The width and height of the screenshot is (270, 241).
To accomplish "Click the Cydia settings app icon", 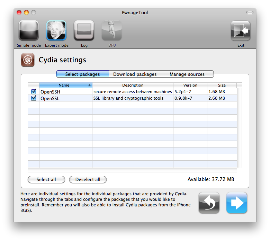I will (x=28, y=60).
